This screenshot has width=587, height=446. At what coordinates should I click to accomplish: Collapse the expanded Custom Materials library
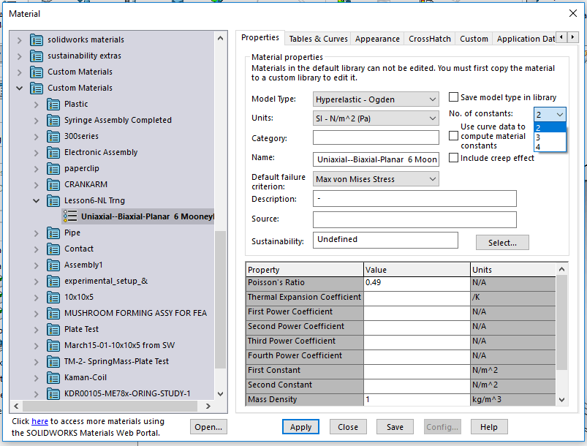(20, 88)
